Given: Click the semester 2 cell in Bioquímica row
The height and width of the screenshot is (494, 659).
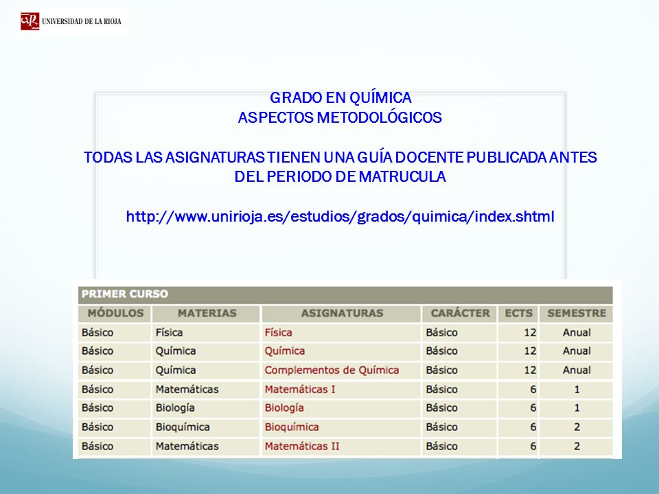Looking at the screenshot, I should point(576,427).
